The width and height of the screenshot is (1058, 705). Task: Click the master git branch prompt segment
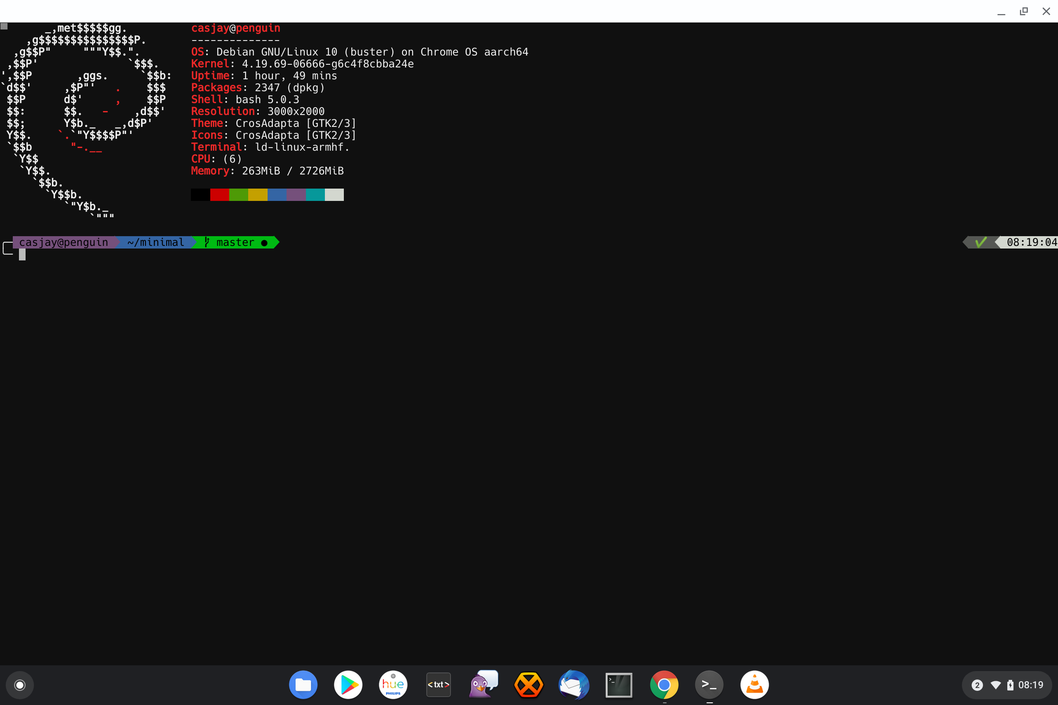click(x=235, y=242)
